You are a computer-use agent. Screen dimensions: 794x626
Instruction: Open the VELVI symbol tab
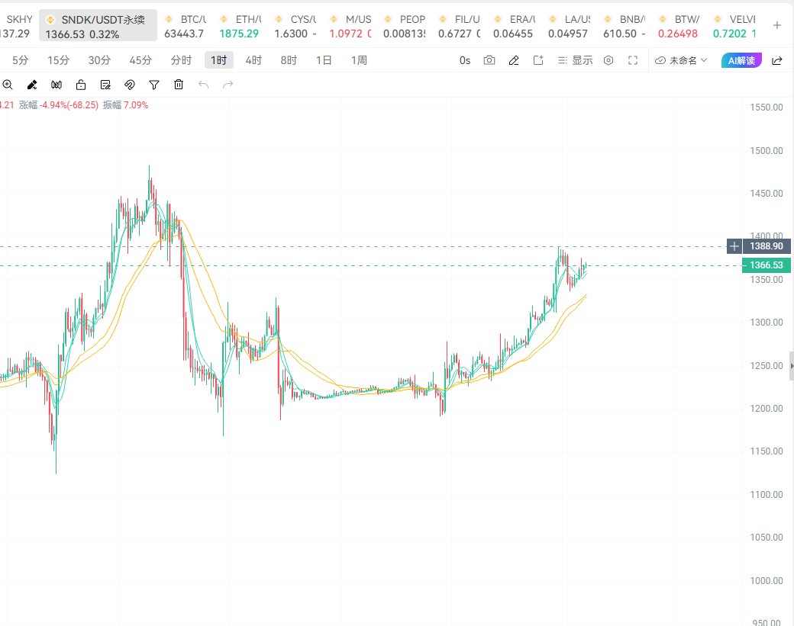tap(734, 26)
